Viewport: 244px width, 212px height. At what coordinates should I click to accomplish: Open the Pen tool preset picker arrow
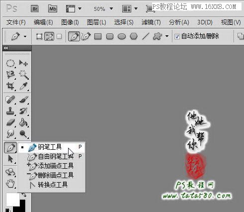click(25, 36)
